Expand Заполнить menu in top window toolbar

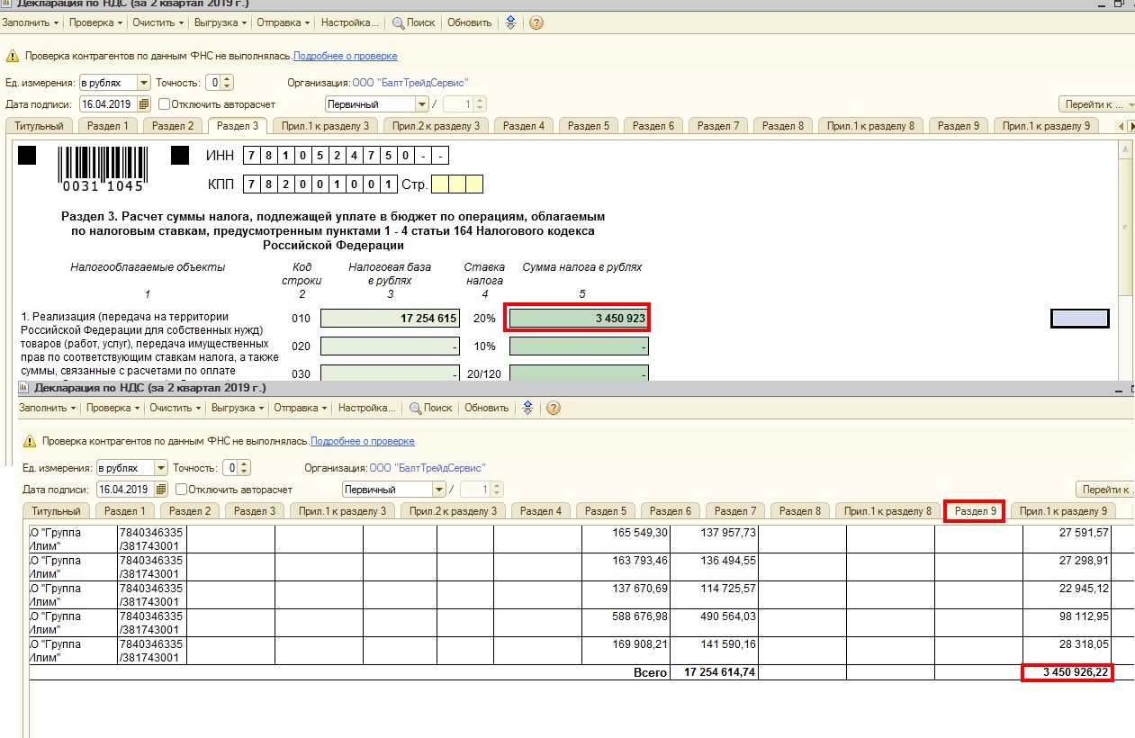pos(32,22)
